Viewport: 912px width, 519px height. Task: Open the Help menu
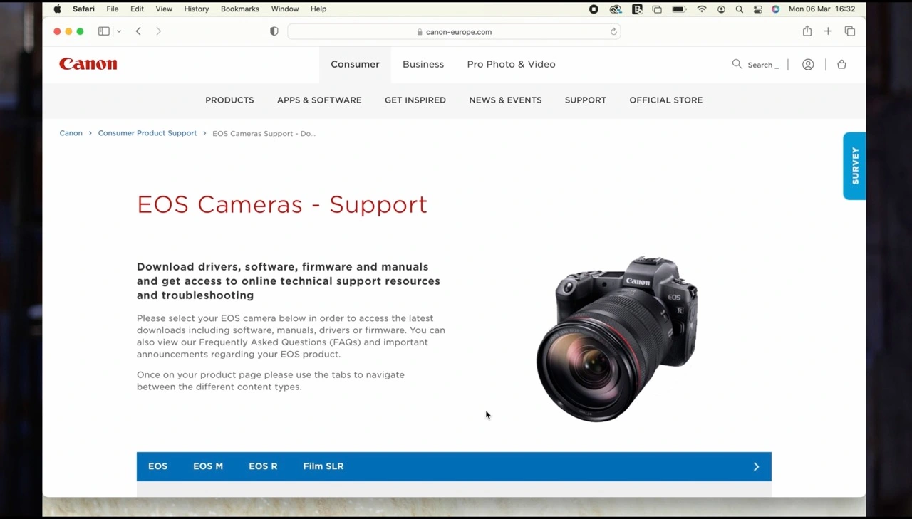(318, 9)
